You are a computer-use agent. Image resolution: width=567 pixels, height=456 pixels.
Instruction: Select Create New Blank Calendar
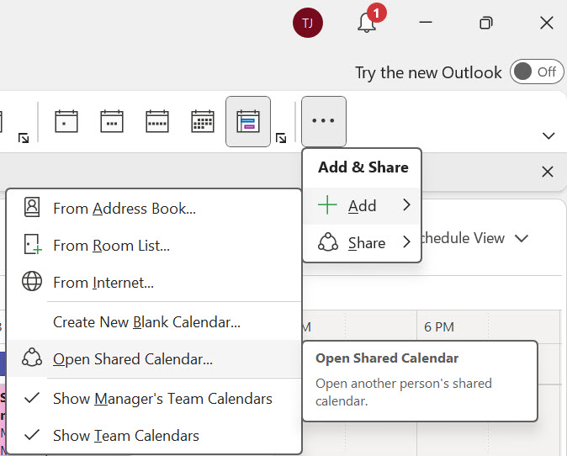(x=154, y=321)
